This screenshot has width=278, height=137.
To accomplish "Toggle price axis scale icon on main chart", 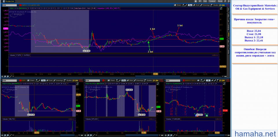I will [x=221, y=8].
